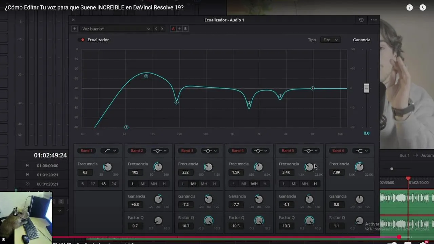
Task: Open Band 3 filter shape dropdown
Action: (x=210, y=150)
